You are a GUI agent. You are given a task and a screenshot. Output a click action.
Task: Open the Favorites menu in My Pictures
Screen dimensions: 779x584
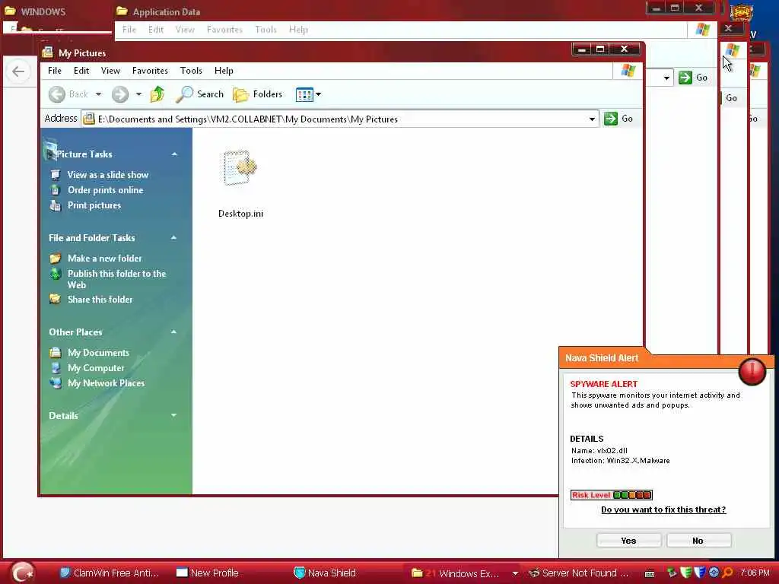[x=150, y=71]
